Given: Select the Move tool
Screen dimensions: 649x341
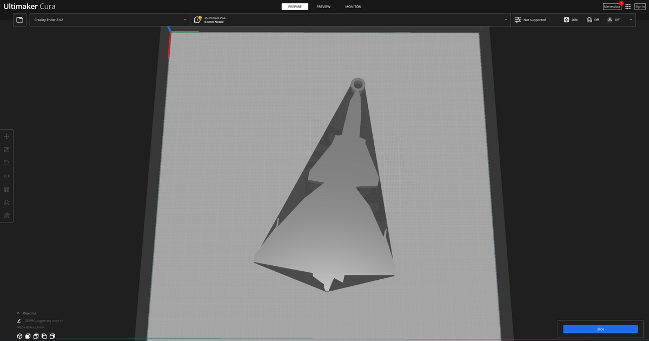Looking at the screenshot, I should [x=6, y=136].
